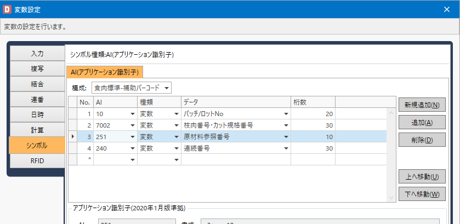Click the 新規追加(N) button
This screenshot has height=224, width=460.
coord(422,105)
